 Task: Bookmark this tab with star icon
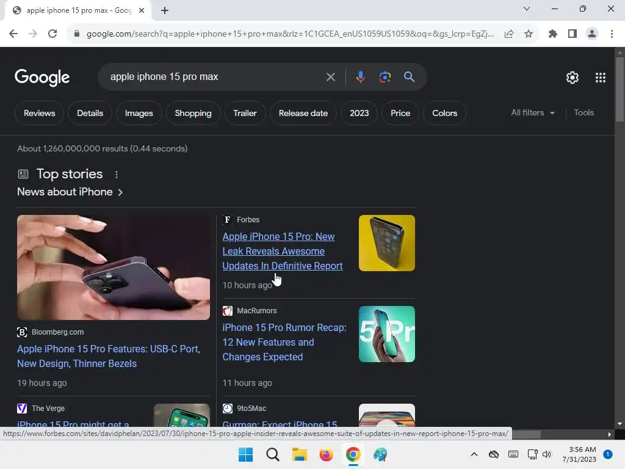pyautogui.click(x=529, y=34)
